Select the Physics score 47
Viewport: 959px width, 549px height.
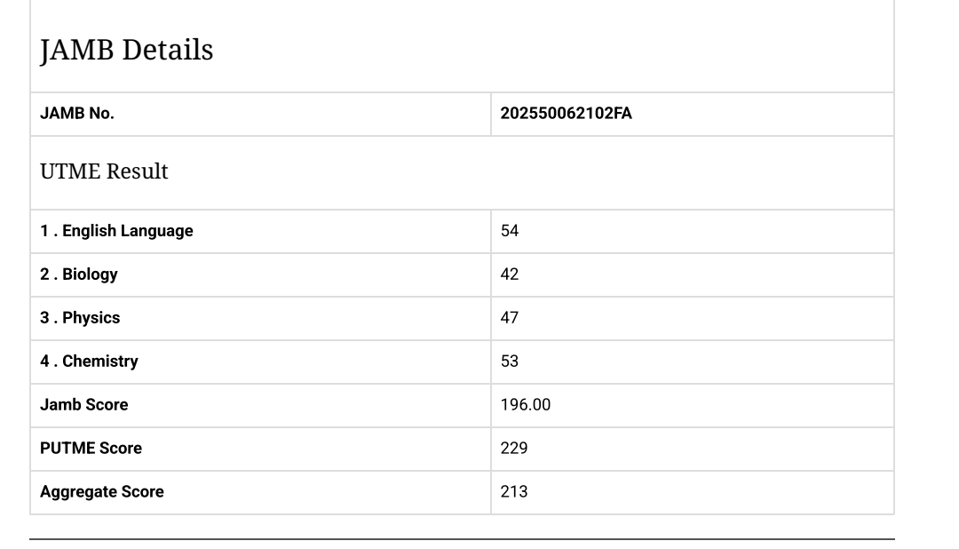pos(510,318)
